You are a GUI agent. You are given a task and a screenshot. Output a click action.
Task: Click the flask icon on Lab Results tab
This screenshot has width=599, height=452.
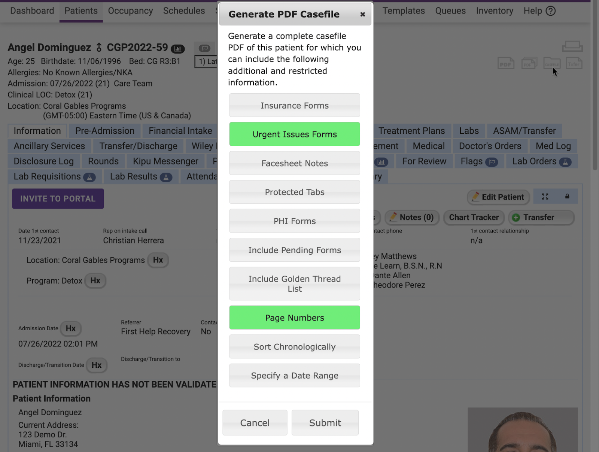pos(167,176)
